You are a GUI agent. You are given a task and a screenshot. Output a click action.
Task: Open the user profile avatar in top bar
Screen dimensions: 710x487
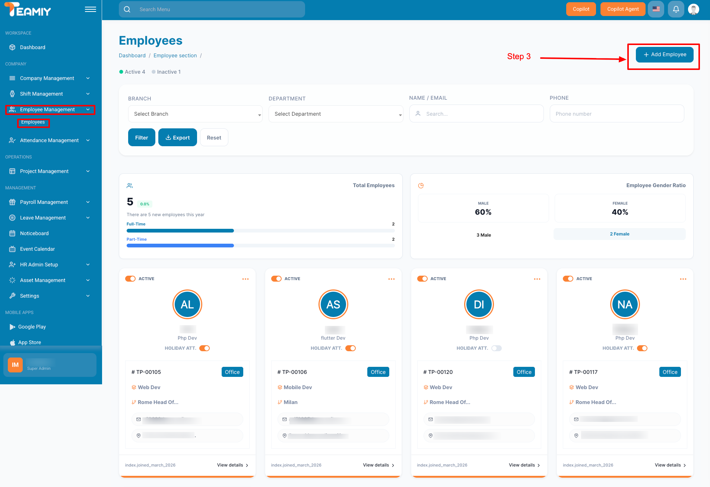(693, 9)
